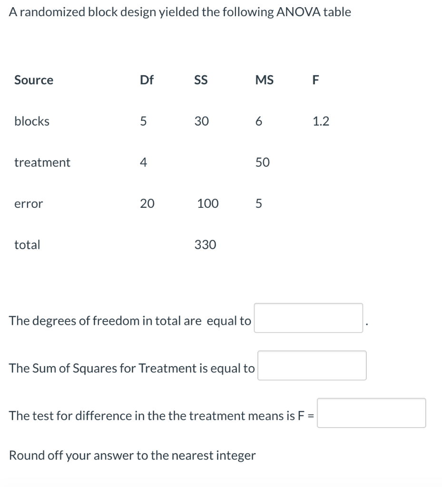
Task: Select the treatment row label
Action: point(42,162)
